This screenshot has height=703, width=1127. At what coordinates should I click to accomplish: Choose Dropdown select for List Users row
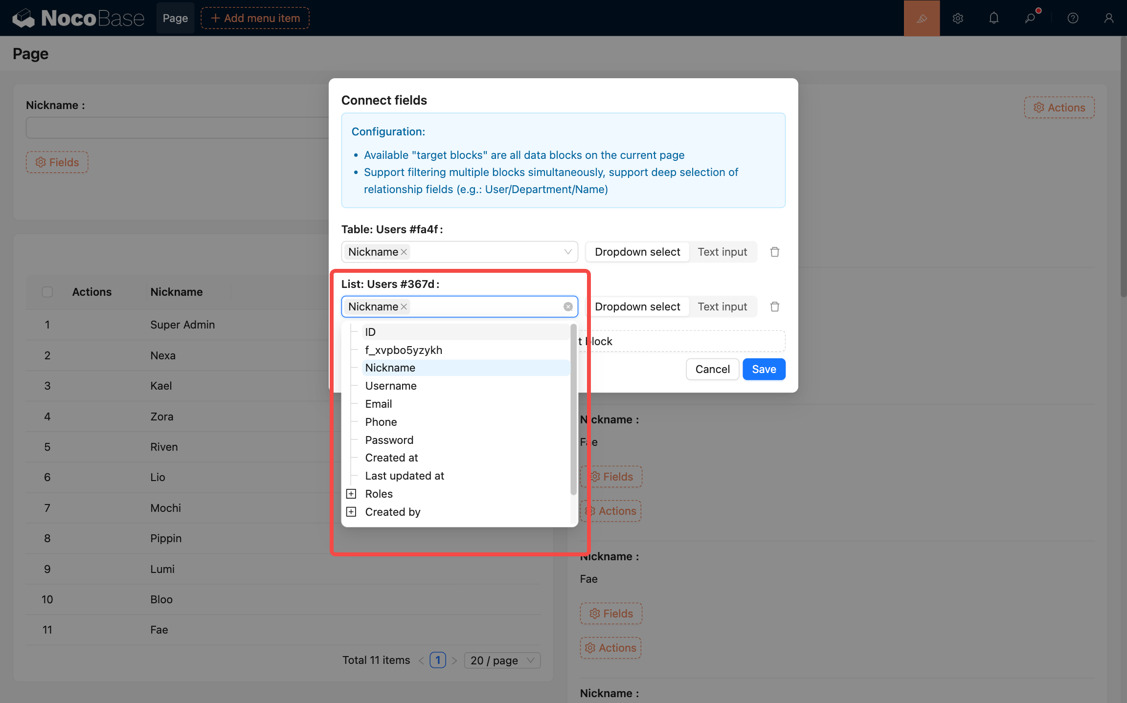pyautogui.click(x=637, y=307)
